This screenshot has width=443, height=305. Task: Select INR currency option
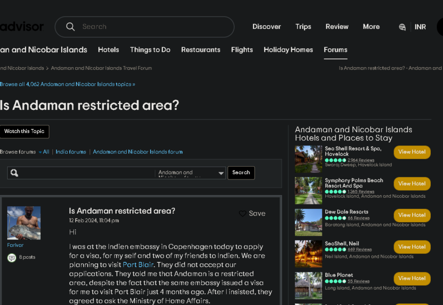coord(420,27)
